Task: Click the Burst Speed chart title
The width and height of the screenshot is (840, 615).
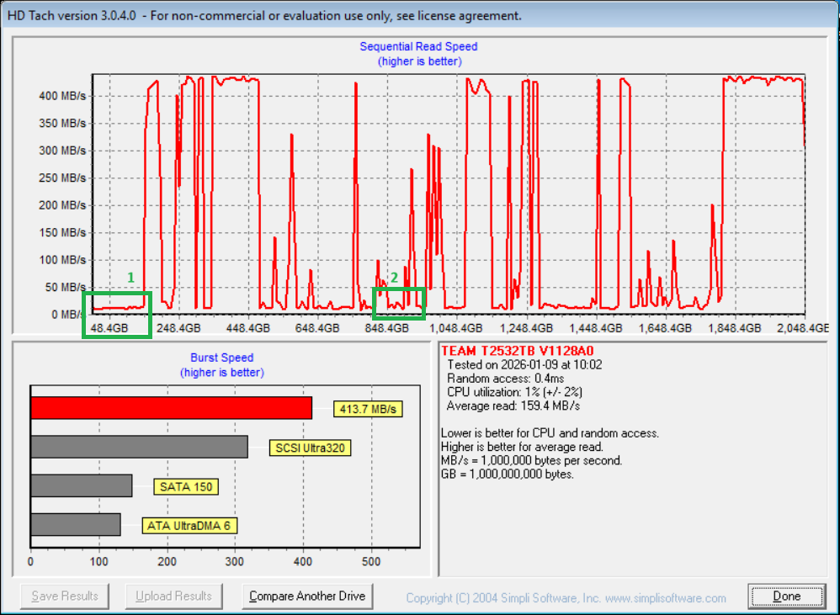Action: pyautogui.click(x=221, y=358)
